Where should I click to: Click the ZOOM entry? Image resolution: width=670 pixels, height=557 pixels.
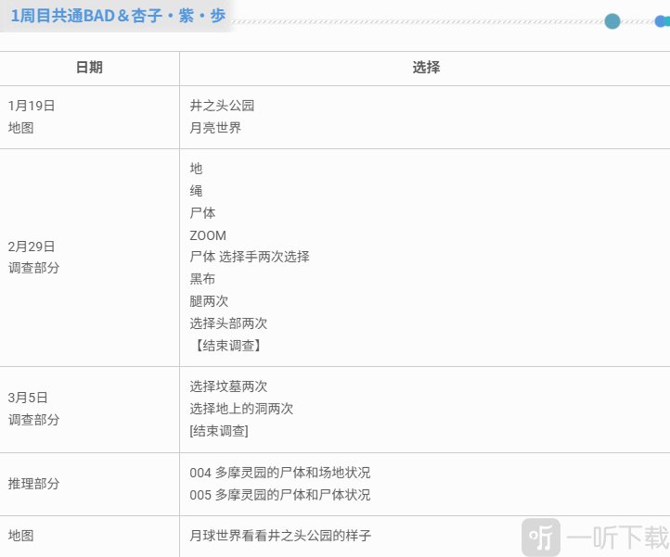pos(208,235)
